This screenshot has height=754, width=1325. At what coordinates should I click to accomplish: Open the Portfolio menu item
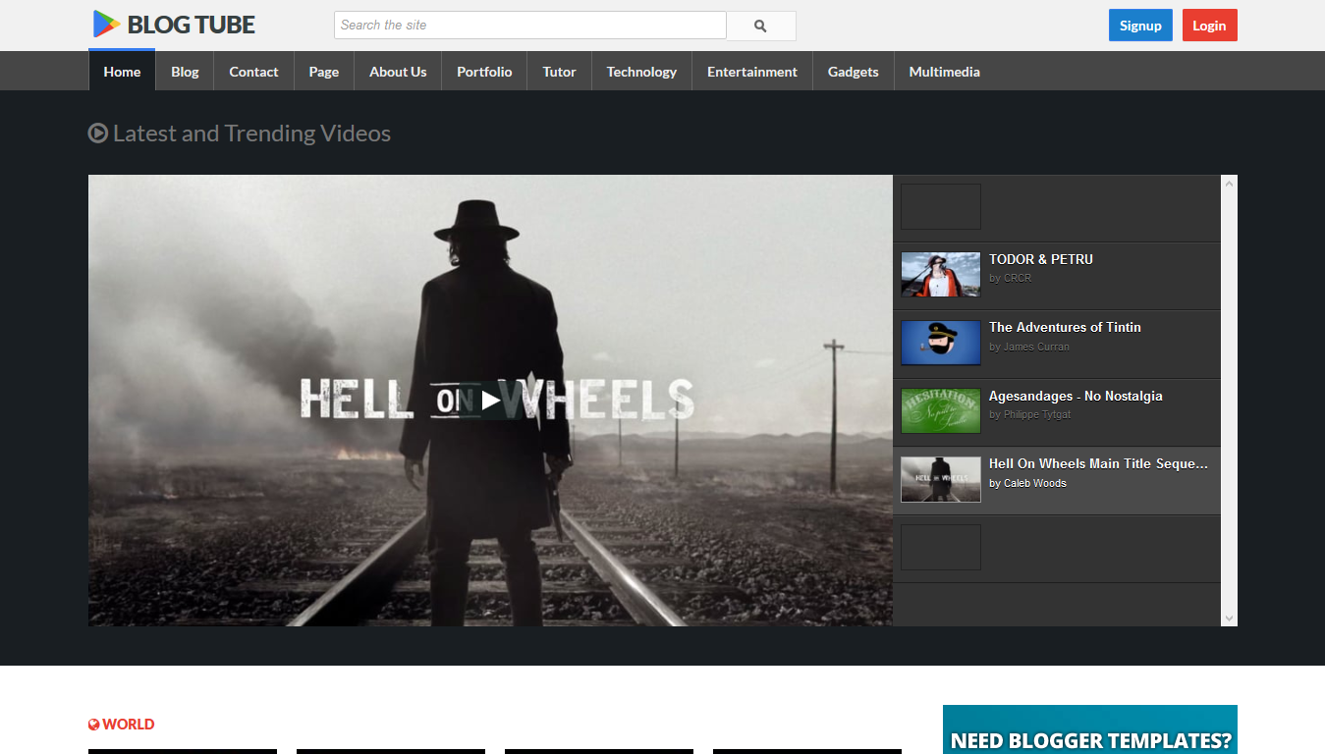coord(484,72)
